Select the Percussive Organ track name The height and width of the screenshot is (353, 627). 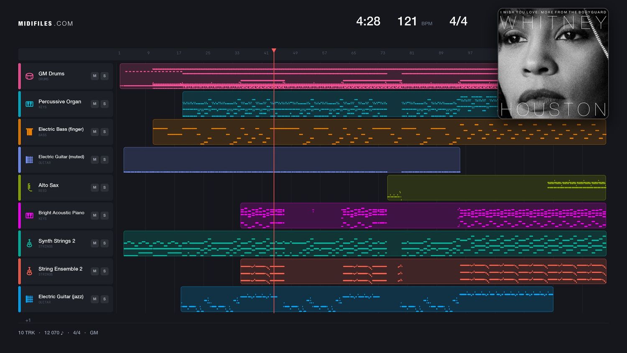[60, 102]
